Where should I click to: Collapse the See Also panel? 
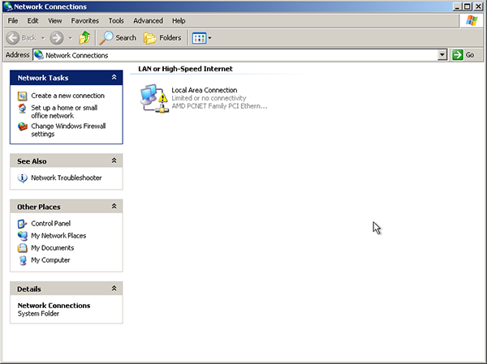[114, 161]
